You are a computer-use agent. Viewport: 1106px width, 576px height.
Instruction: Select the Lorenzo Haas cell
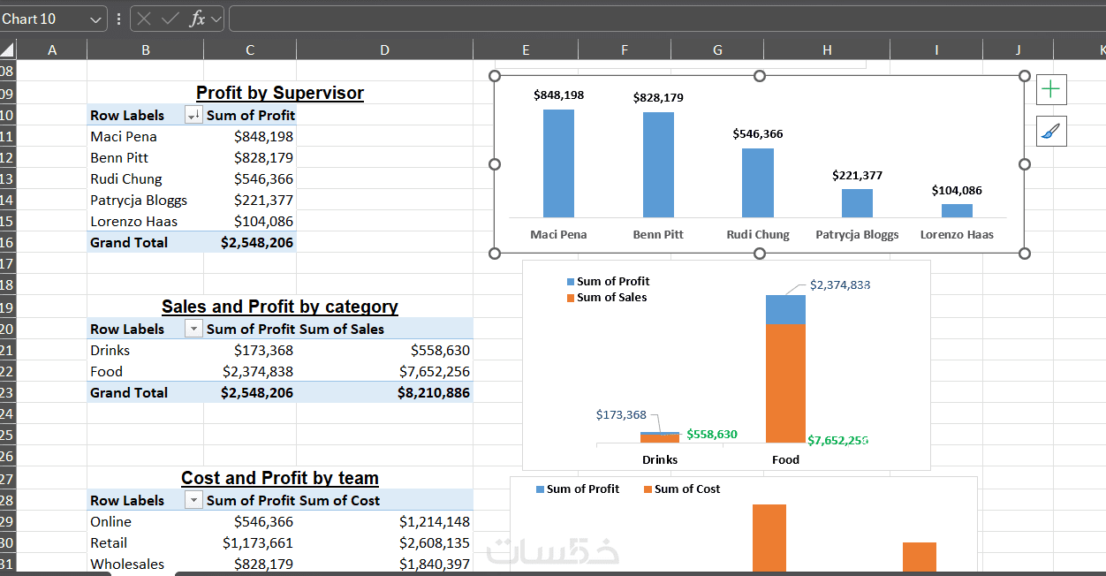click(x=146, y=221)
